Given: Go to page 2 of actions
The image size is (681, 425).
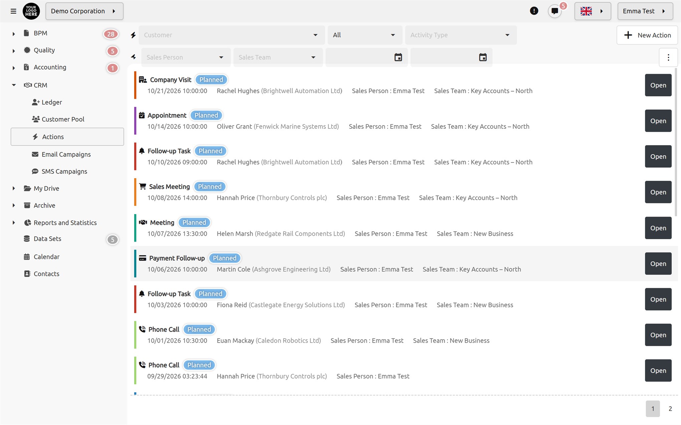Looking at the screenshot, I should [x=670, y=409].
